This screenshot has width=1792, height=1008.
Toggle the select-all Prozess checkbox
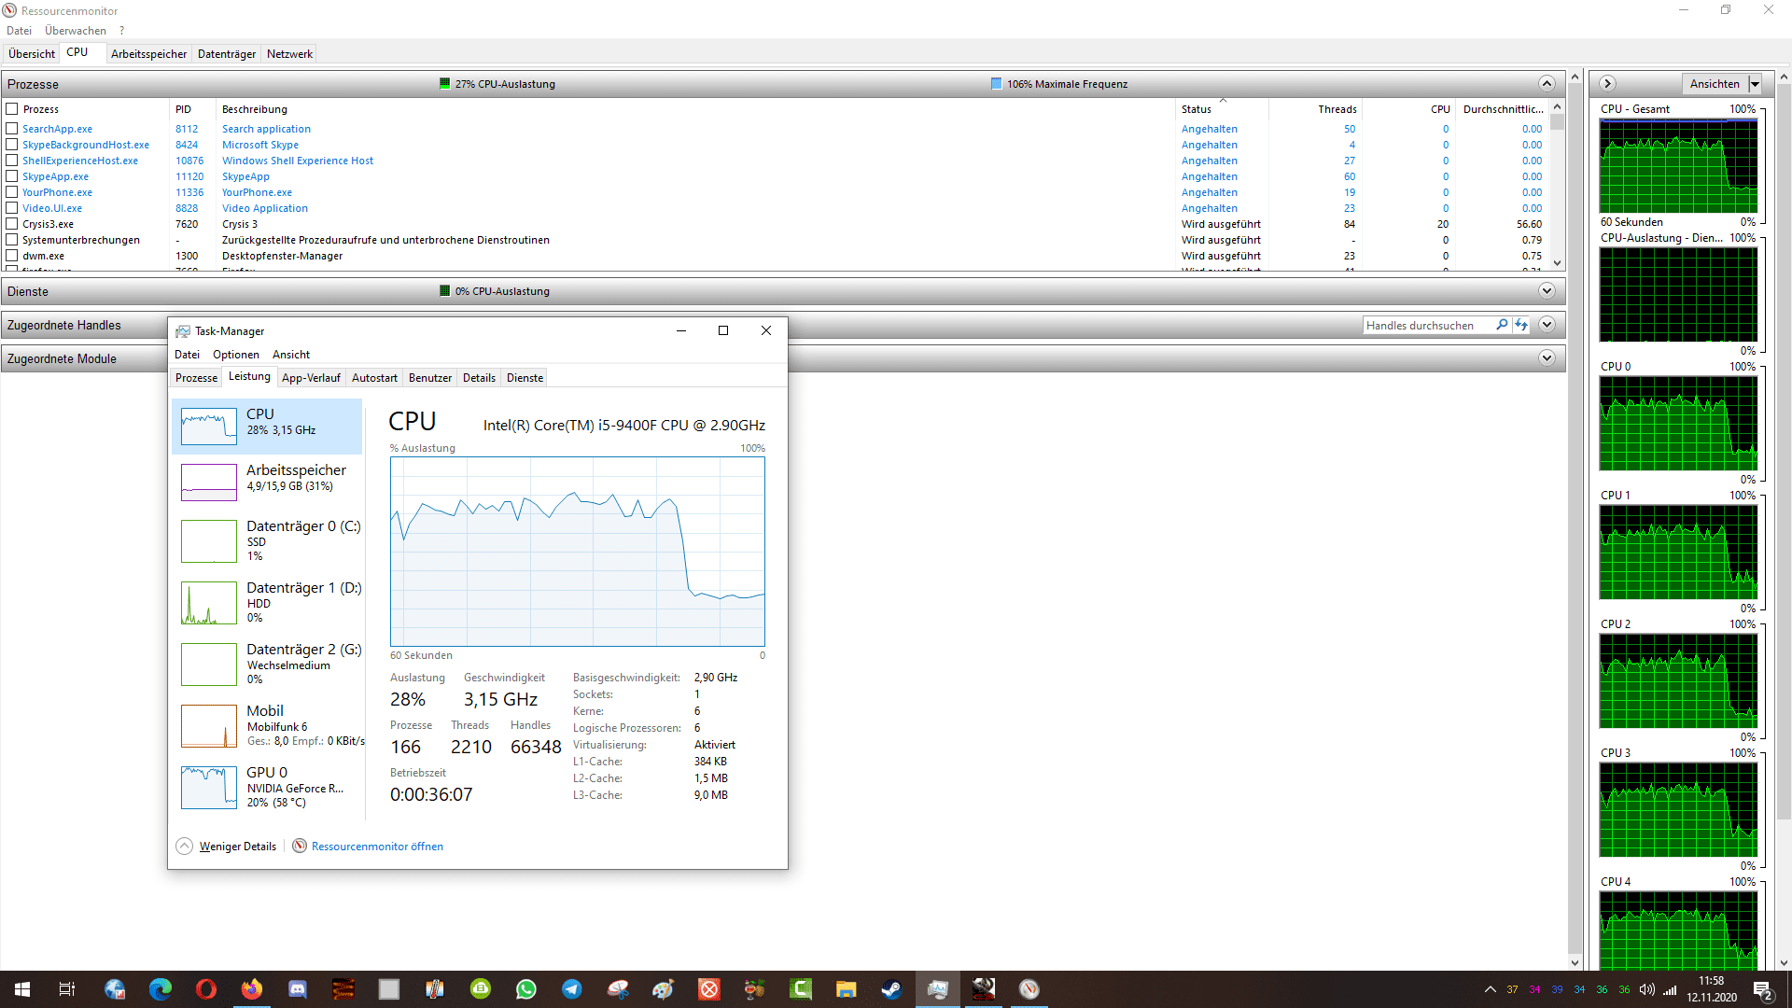pyautogui.click(x=12, y=109)
